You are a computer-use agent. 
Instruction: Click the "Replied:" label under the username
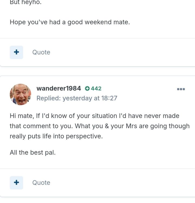coord(48,98)
